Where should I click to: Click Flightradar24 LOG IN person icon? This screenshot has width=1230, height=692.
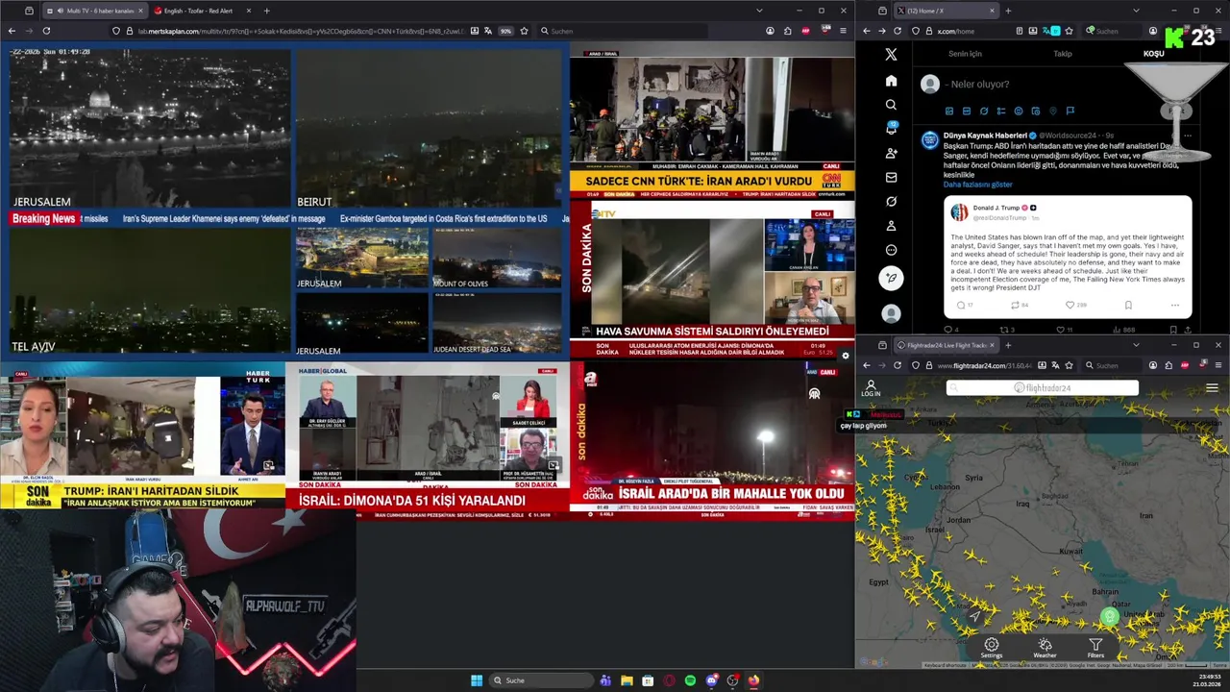click(x=871, y=388)
